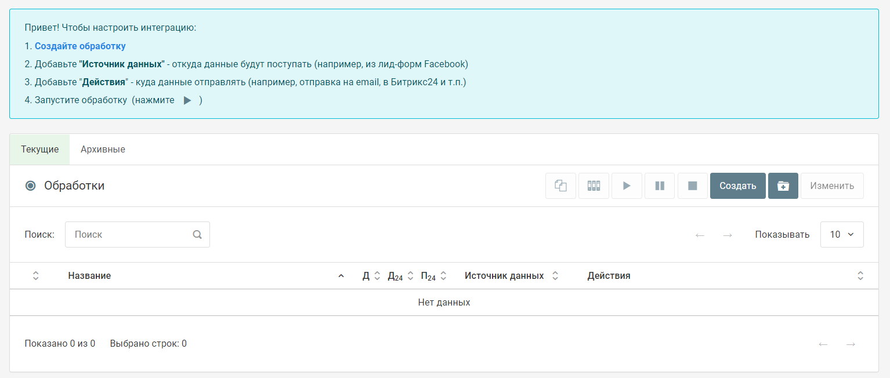The width and height of the screenshot is (890, 378).
Task: Start processing with the toolbar play button
Action: pos(627,186)
